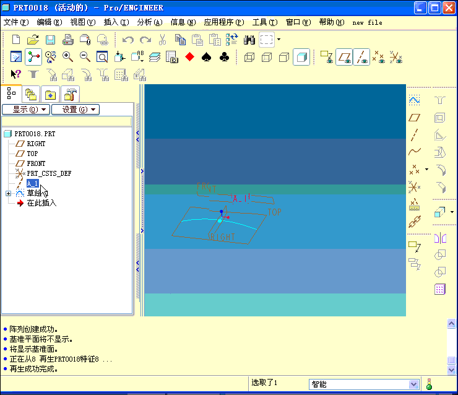This screenshot has height=395, width=458.
Task: Expand the 草绘 tree node
Action: [8, 193]
